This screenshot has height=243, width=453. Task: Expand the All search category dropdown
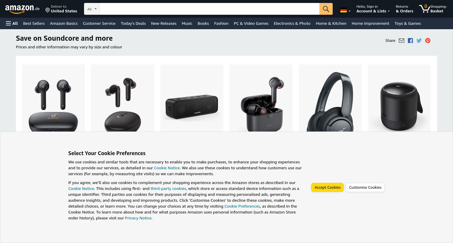92,9
